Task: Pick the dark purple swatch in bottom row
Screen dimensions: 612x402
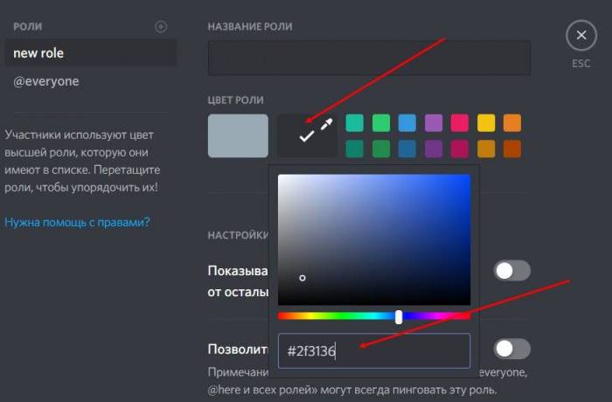Action: click(x=434, y=149)
